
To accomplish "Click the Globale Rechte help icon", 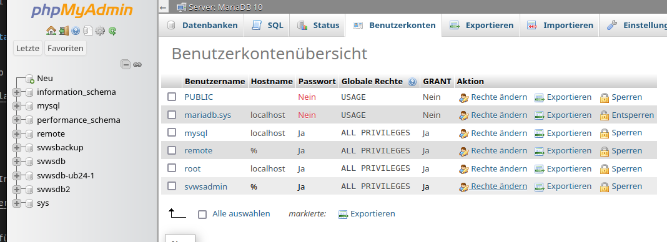I will pyautogui.click(x=412, y=82).
